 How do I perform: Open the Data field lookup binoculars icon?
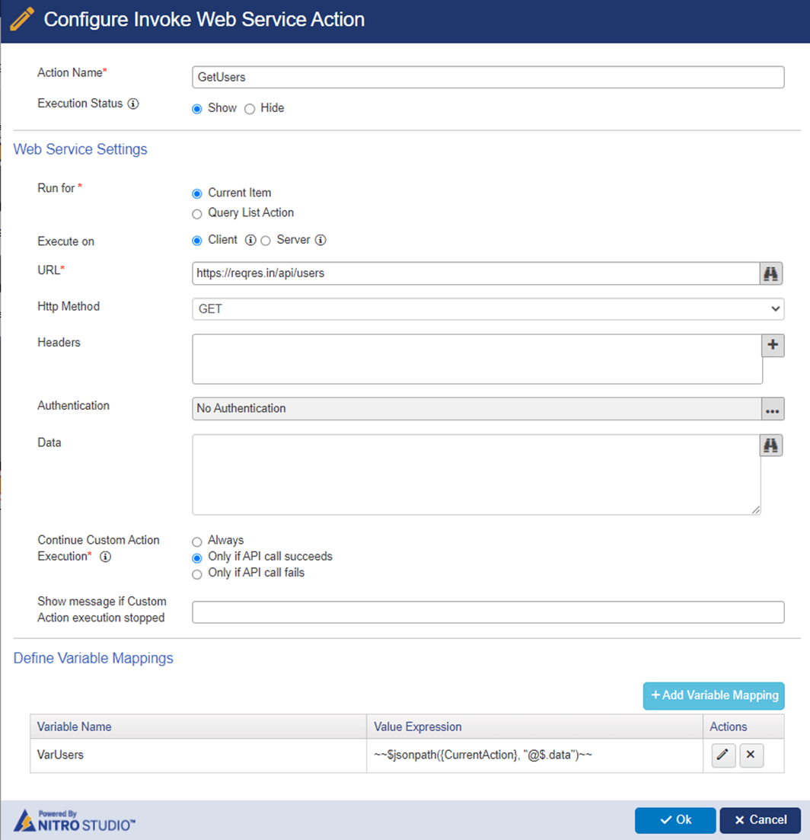tap(772, 446)
